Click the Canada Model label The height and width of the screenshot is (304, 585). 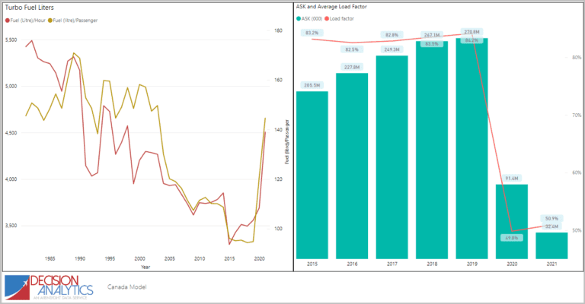[127, 287]
